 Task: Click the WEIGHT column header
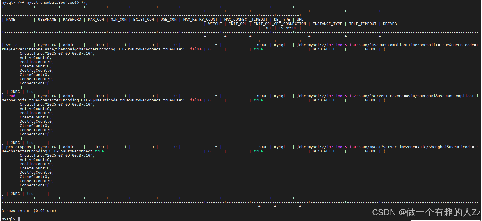point(215,24)
